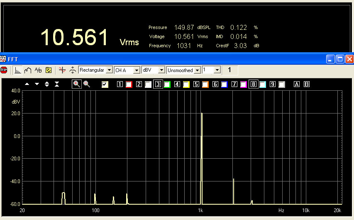Expand the Unsmoothed smoothing dropdown
The image size is (354, 220).
point(198,70)
